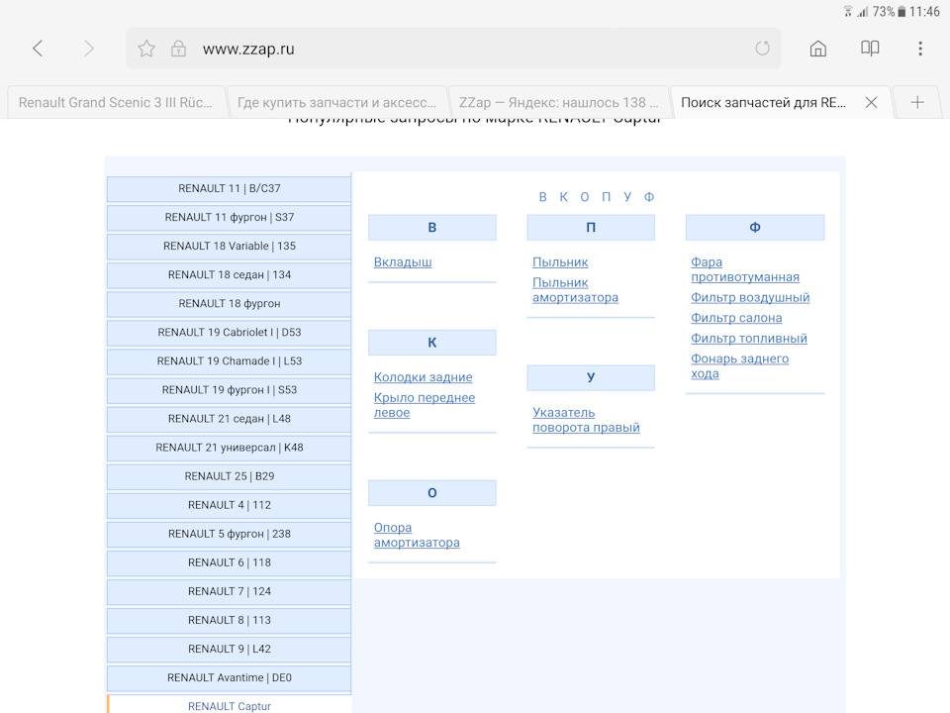
Task: Close the 'Поиск запчастей для RE...' tab
Action: click(x=871, y=102)
